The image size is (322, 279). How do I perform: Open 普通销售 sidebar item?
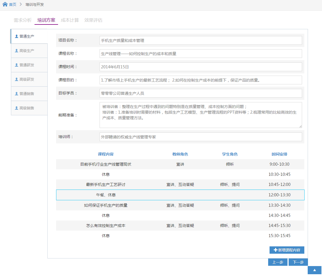[29, 94]
